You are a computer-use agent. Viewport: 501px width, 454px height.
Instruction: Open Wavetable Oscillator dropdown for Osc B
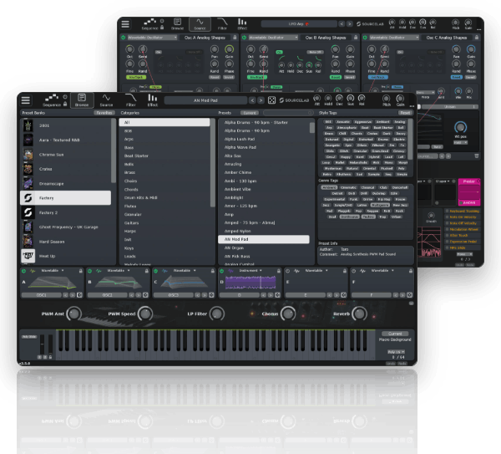coord(273,38)
